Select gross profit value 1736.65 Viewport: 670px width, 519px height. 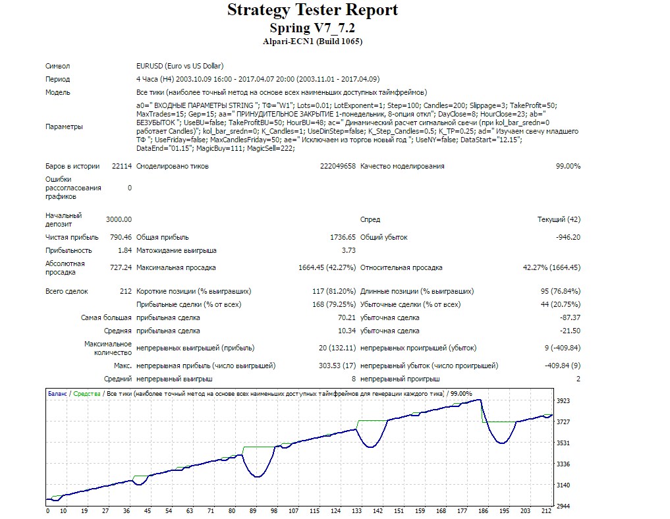(343, 237)
